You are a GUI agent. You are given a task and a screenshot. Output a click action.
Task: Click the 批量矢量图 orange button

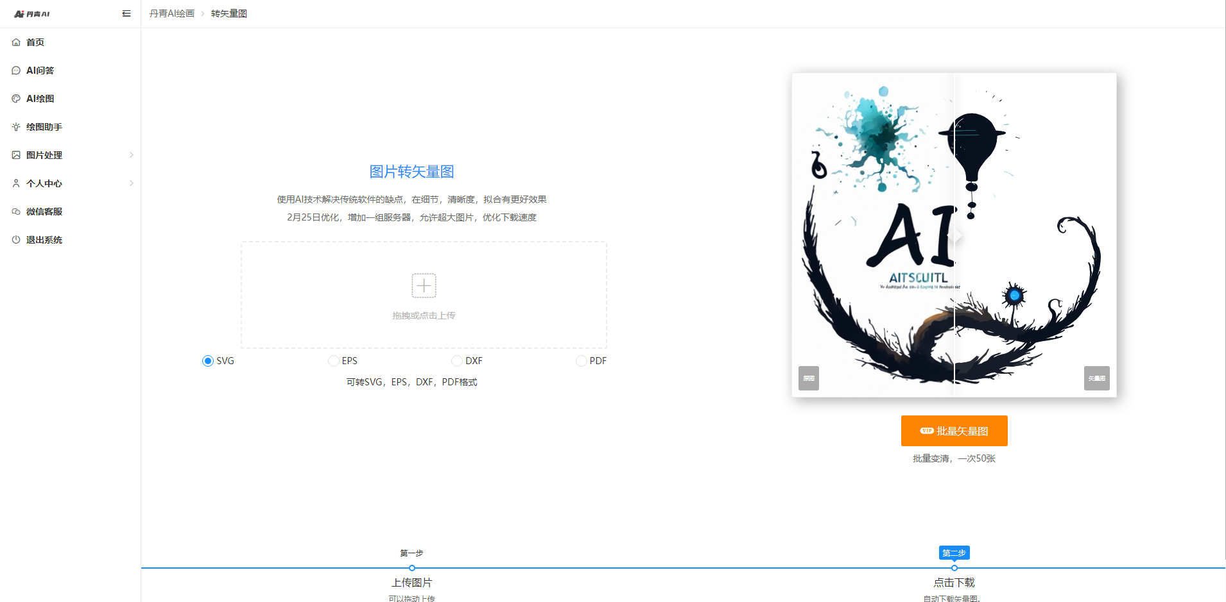click(954, 431)
